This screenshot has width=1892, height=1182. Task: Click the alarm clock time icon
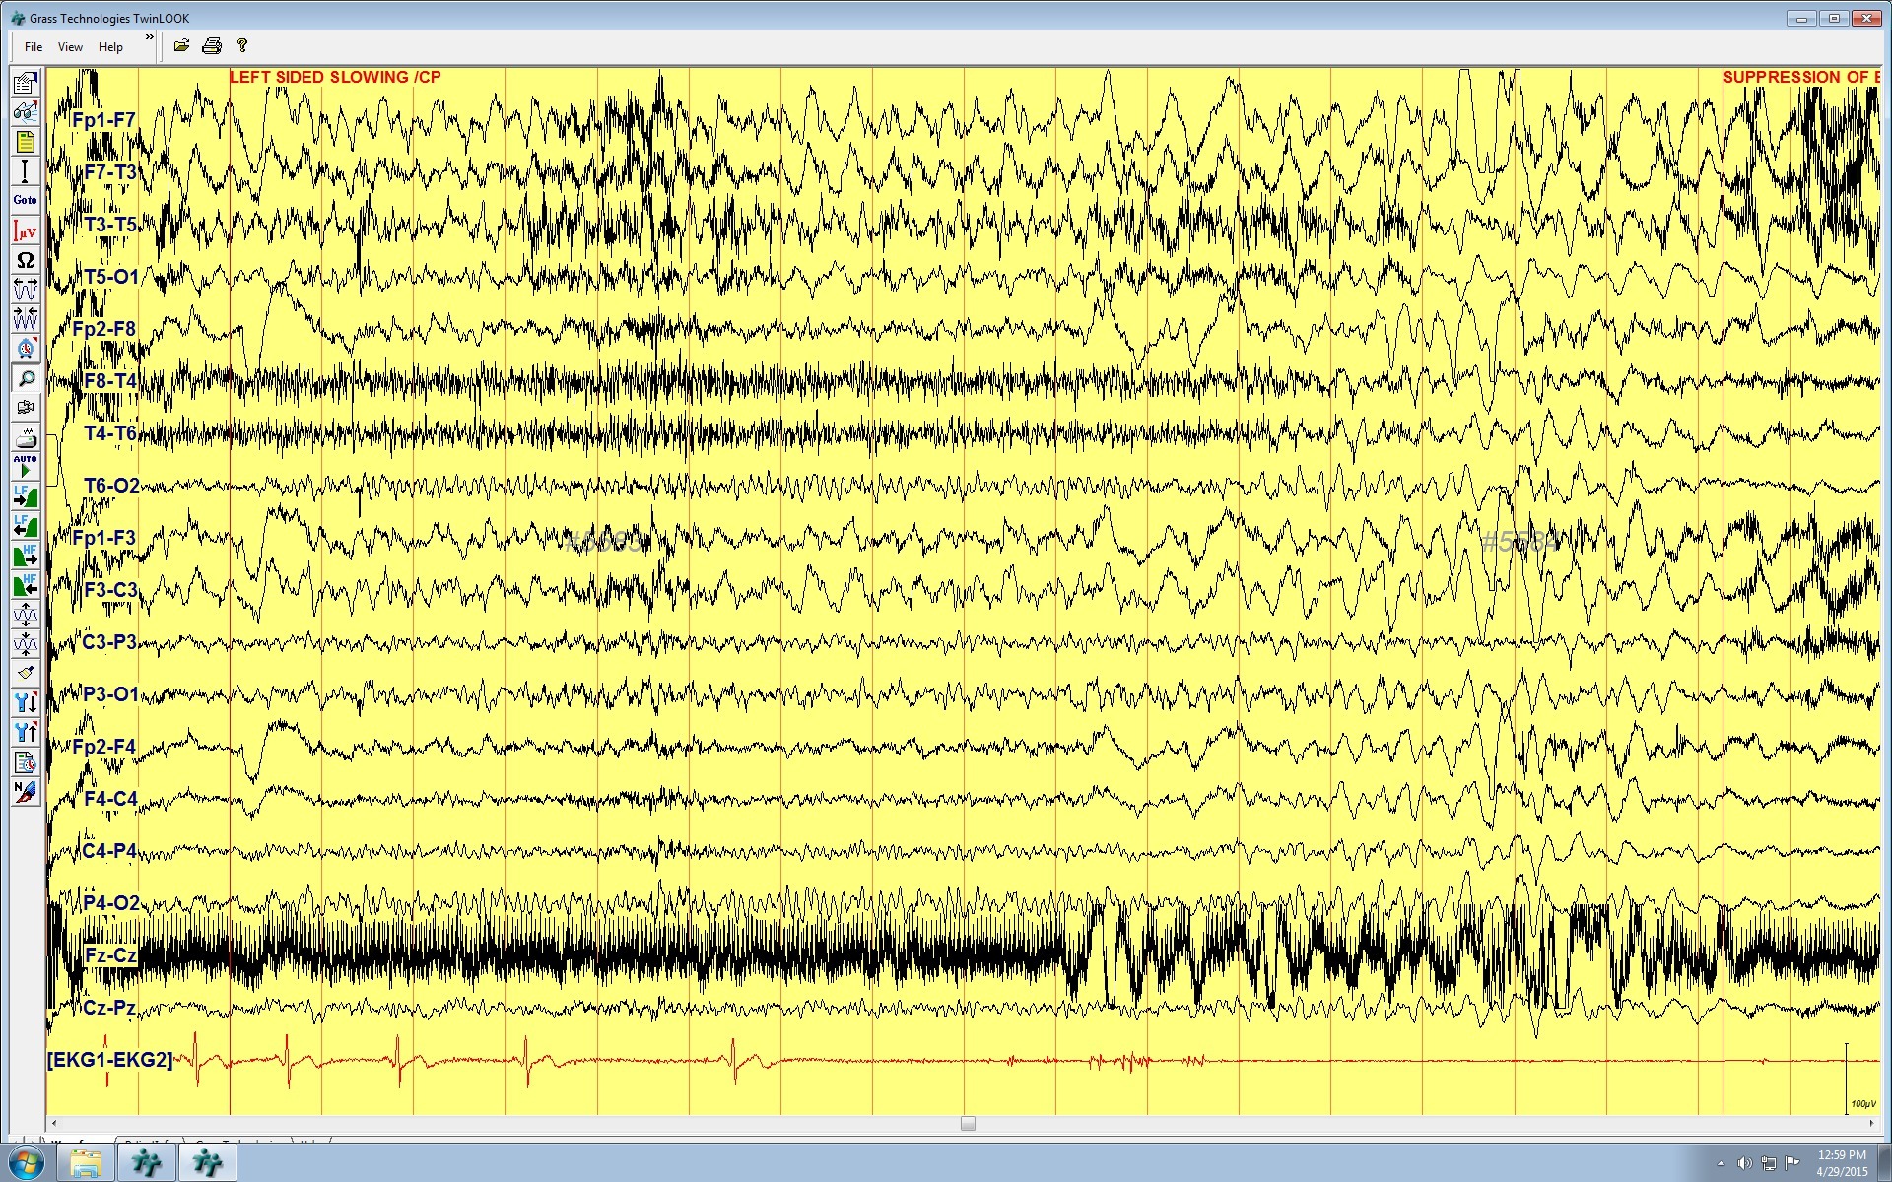point(25,349)
